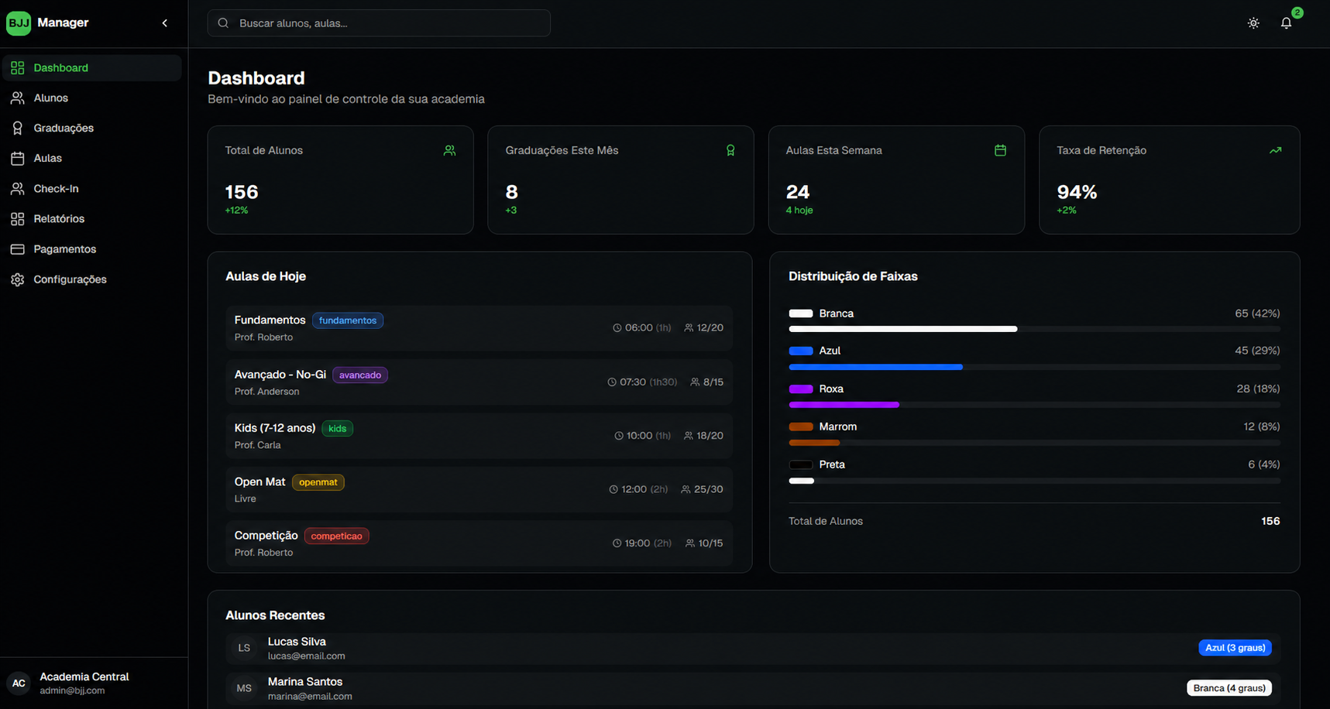Screen dimensions: 1330x709
Task: Click the MS avatar for Marina Santos
Action: click(x=244, y=688)
